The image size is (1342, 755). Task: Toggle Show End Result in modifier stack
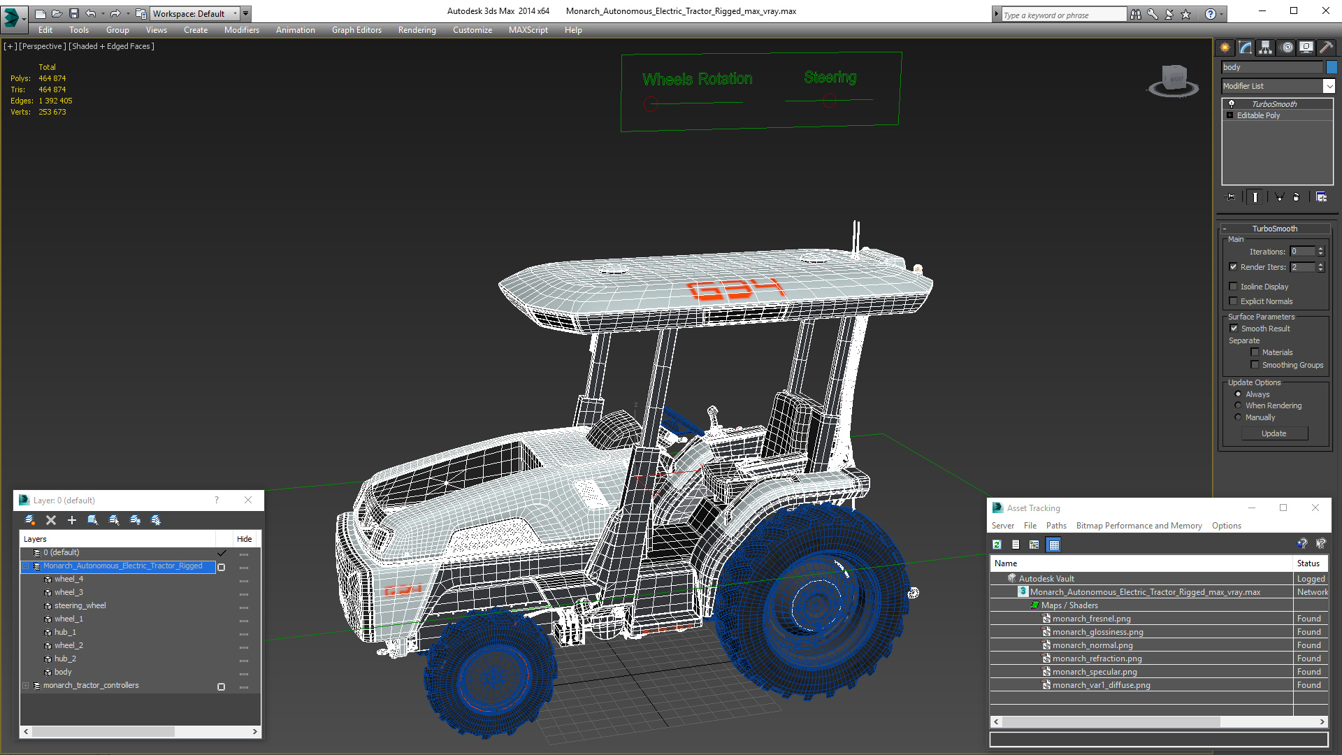[1255, 197]
